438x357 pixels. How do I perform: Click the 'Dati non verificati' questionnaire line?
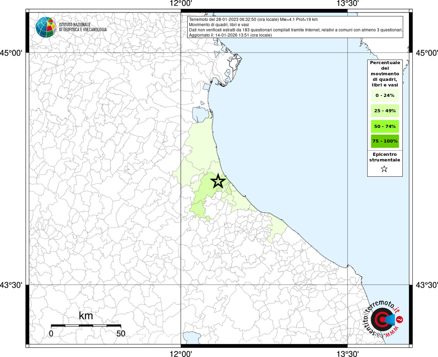tap(296, 30)
